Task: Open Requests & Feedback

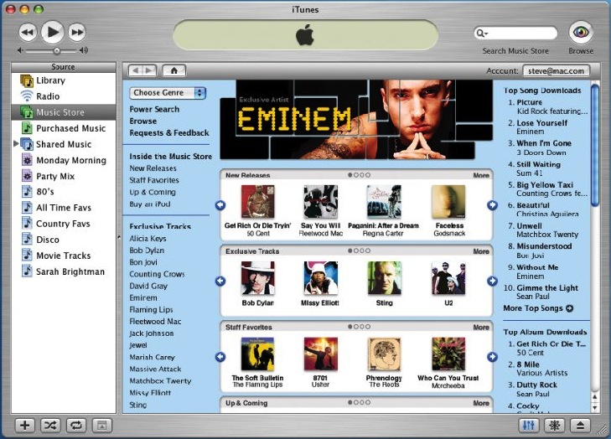Action: click(x=169, y=133)
